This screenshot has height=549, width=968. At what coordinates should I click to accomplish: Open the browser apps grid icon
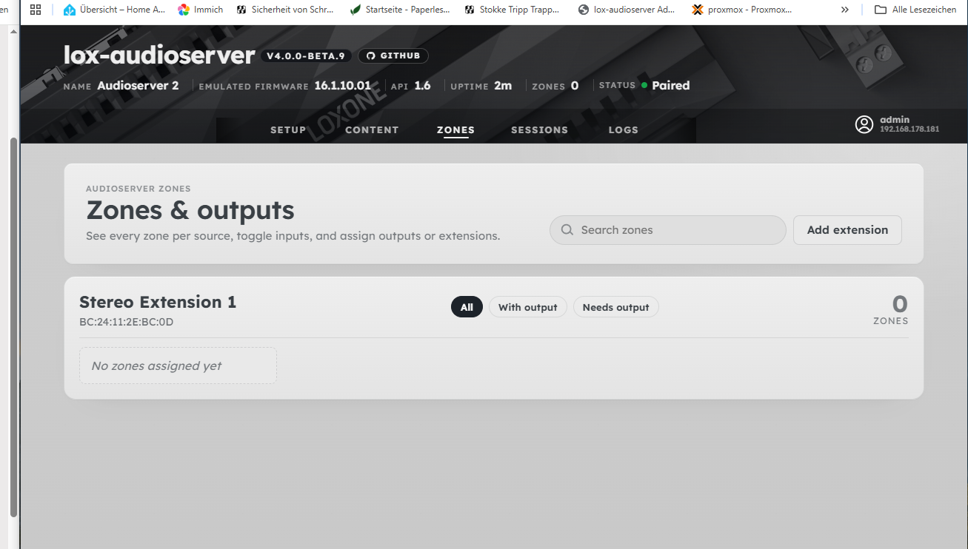click(36, 10)
